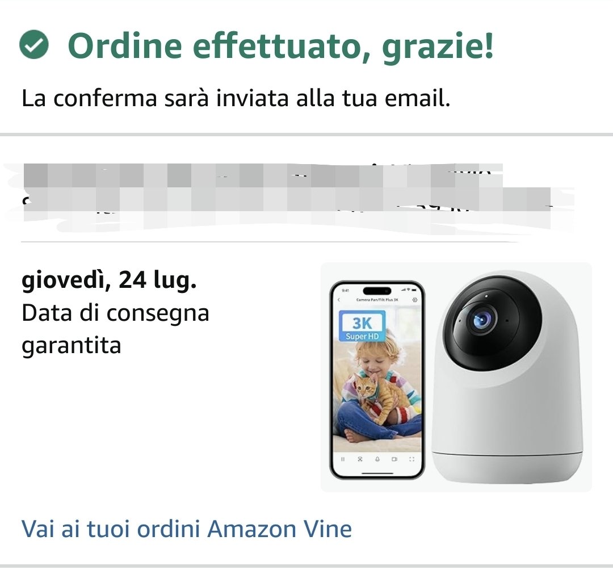
Task: Click the green order confirmation checkmark icon
Action: (34, 45)
